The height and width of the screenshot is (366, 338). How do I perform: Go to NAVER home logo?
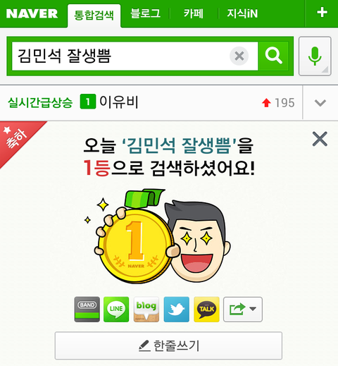(x=32, y=13)
